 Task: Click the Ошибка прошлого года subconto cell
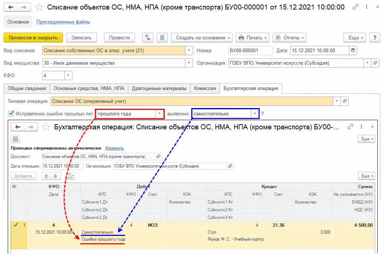124,239
